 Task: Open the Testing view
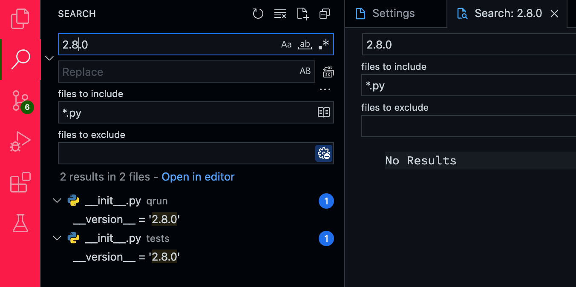[x=20, y=223]
